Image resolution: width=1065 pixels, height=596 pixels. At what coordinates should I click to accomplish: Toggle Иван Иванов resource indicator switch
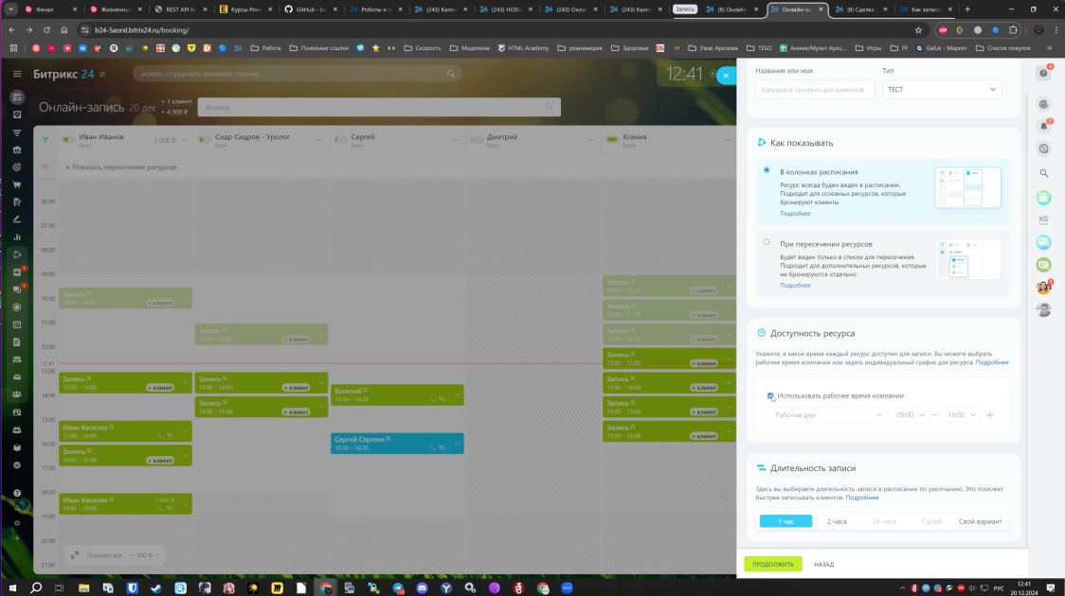[x=68, y=140]
